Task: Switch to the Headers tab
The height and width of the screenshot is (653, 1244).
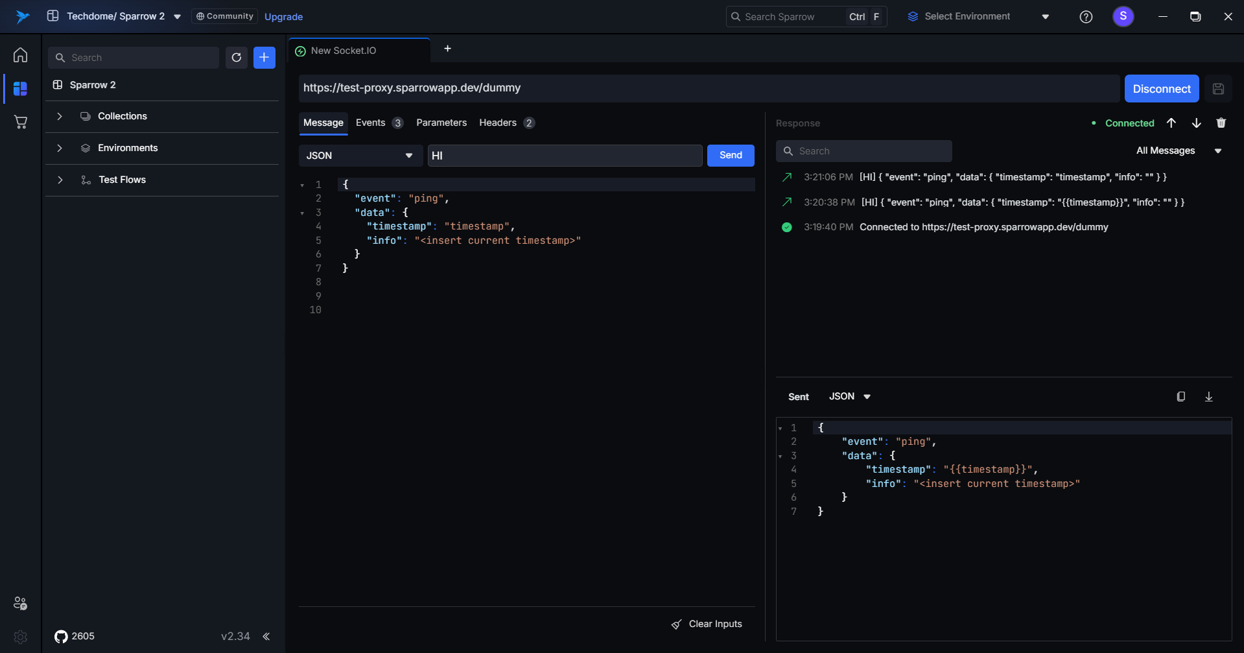Action: pos(498,123)
